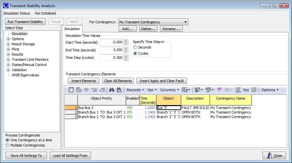Viewport: 292px width, 163px height.
Task: Open the show dialog icon in grid toolbar
Action: [71, 90]
